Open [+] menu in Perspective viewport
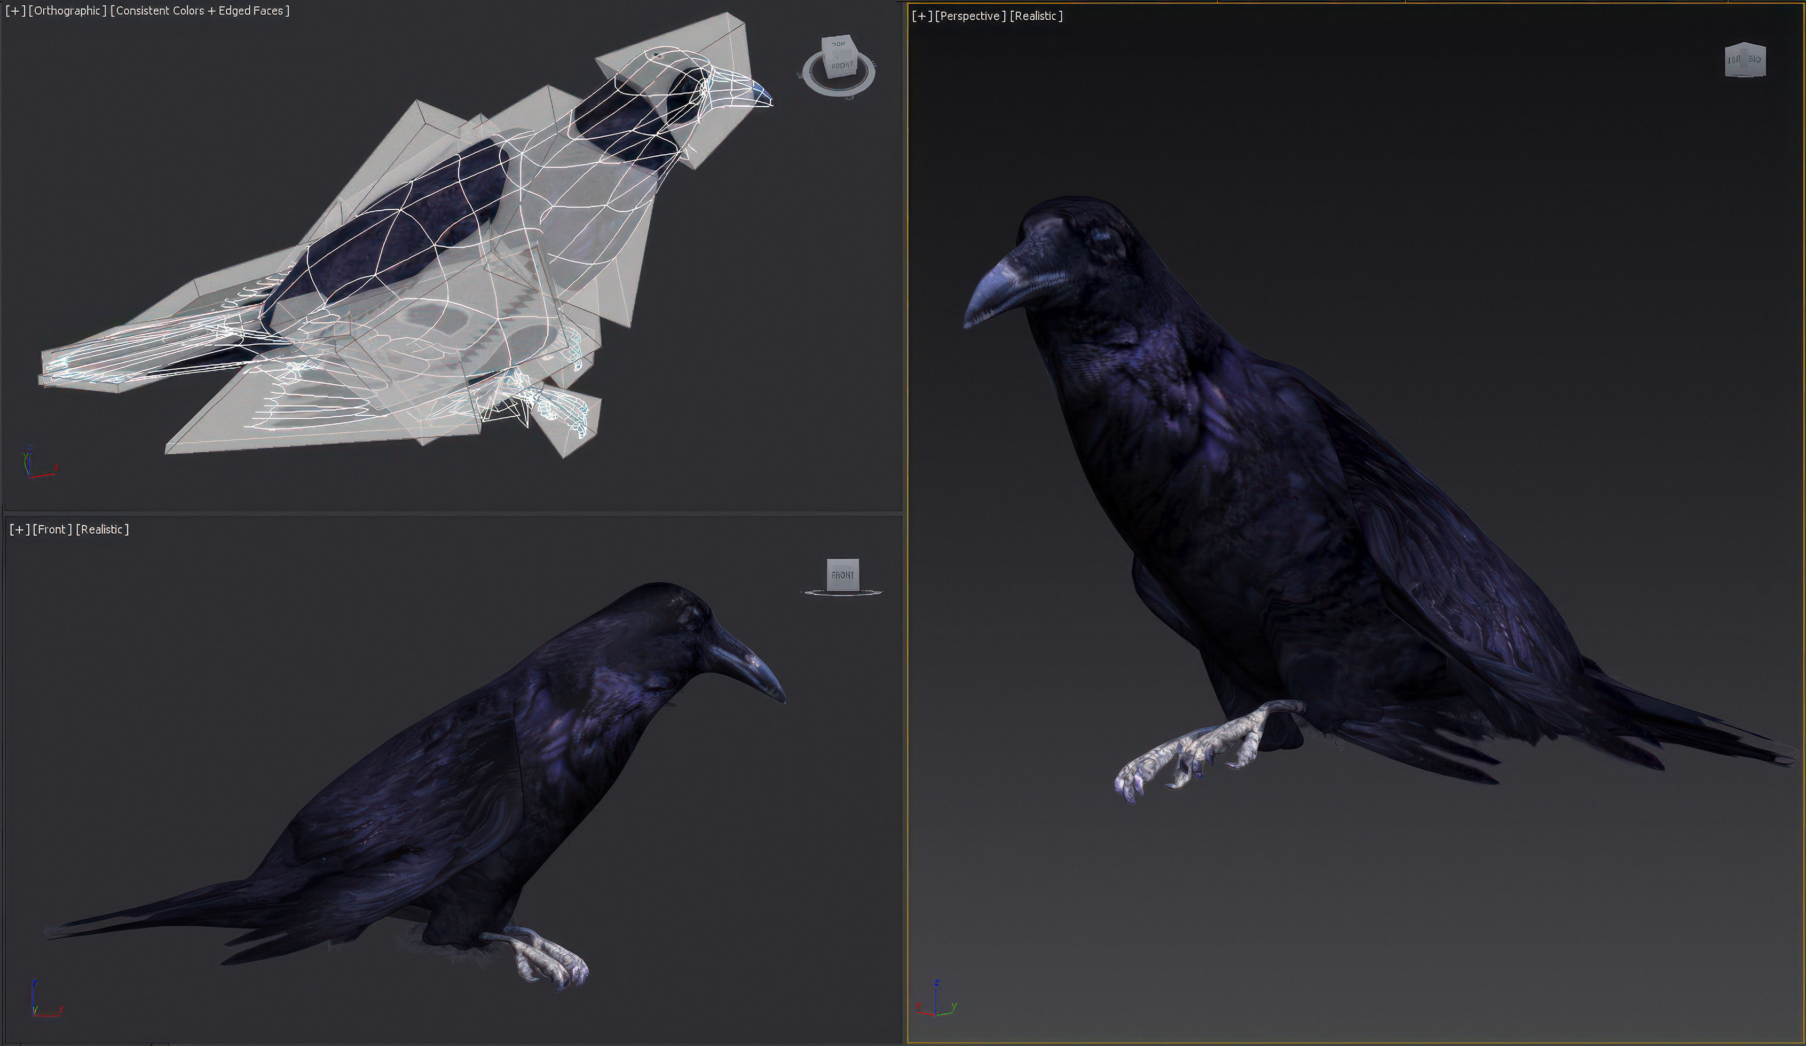Viewport: 1806px width, 1046px height. [921, 16]
